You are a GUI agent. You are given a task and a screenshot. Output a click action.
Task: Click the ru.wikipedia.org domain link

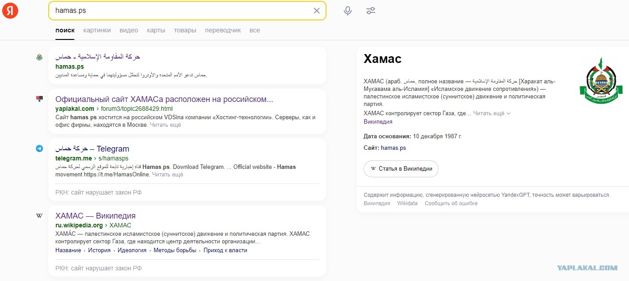tap(79, 225)
